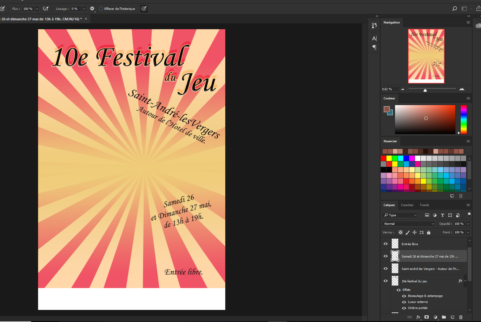Select the pixel layers filter icon
Screen dimensions: 481x322
427,215
